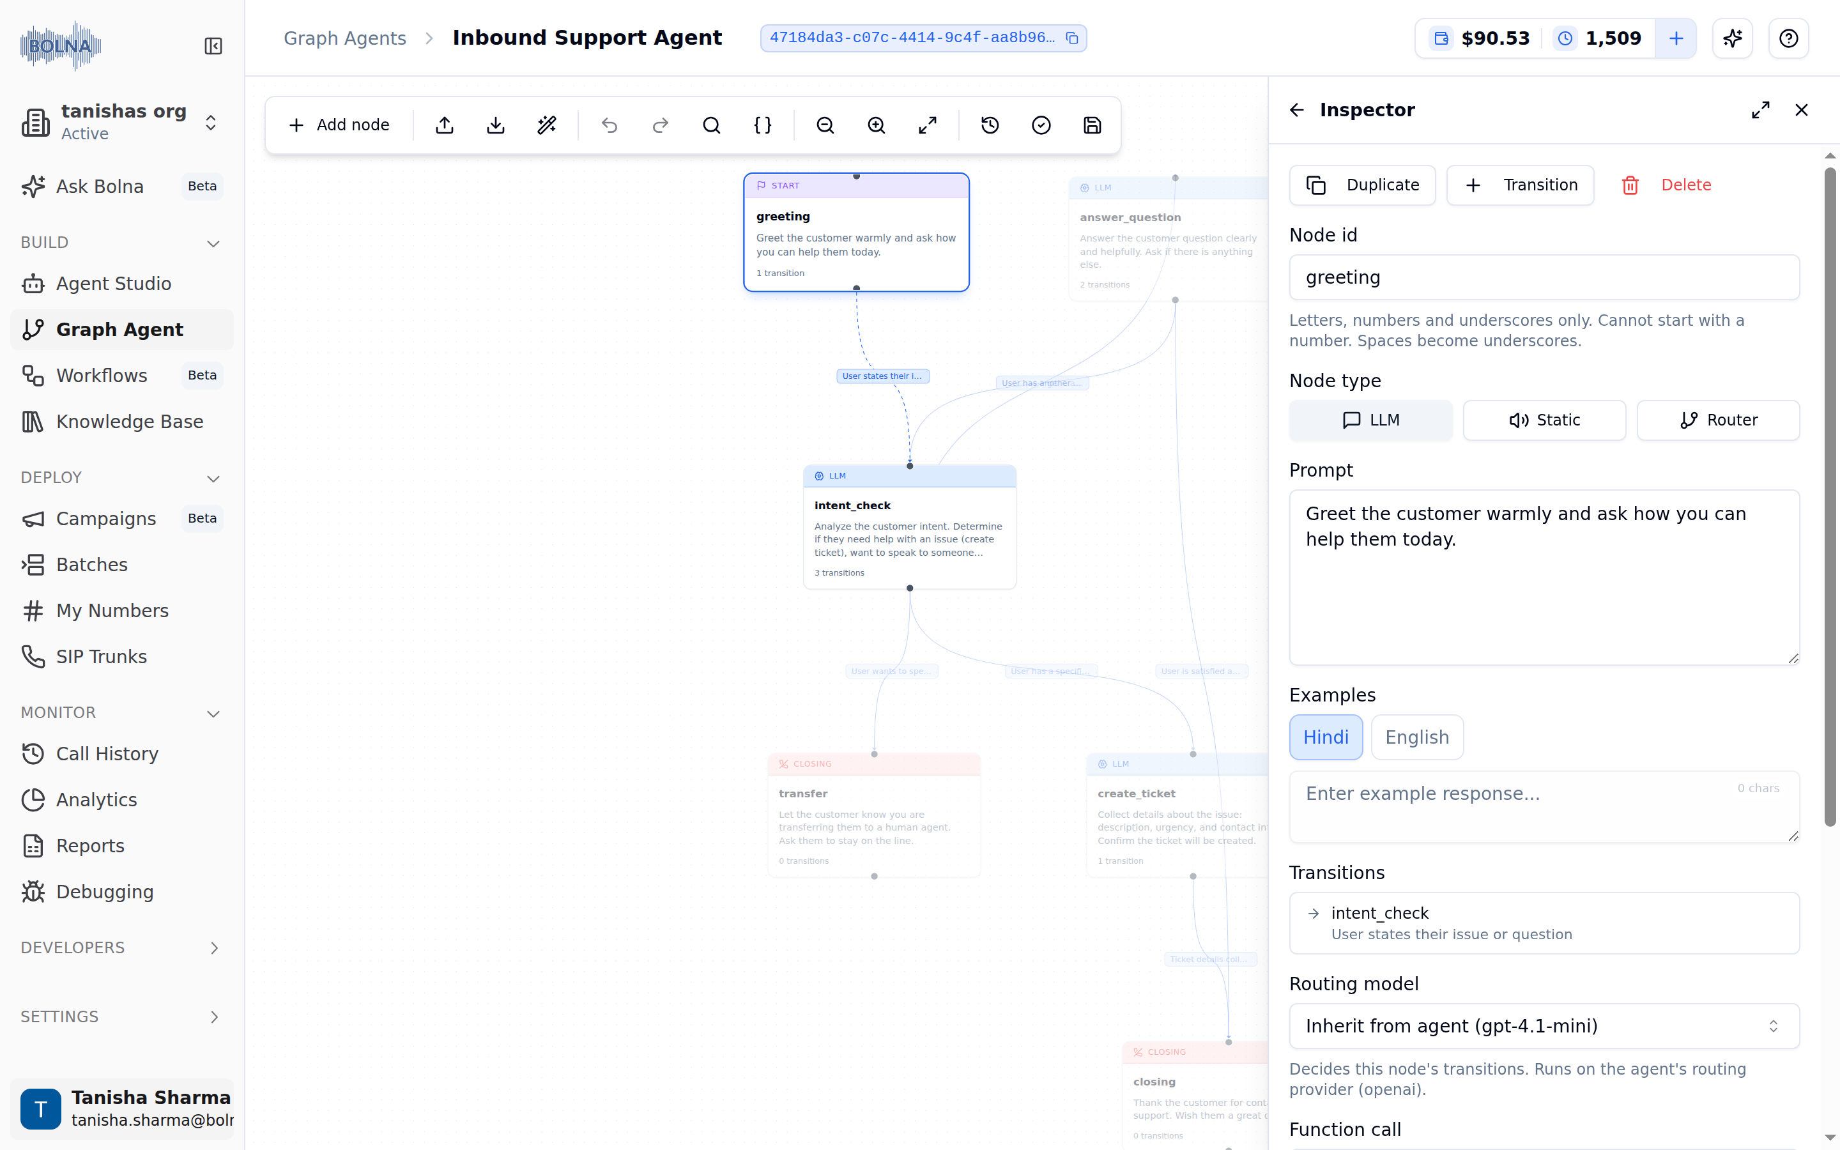This screenshot has height=1150, width=1840.
Task: Open the help question mark icon
Action: tap(1789, 38)
